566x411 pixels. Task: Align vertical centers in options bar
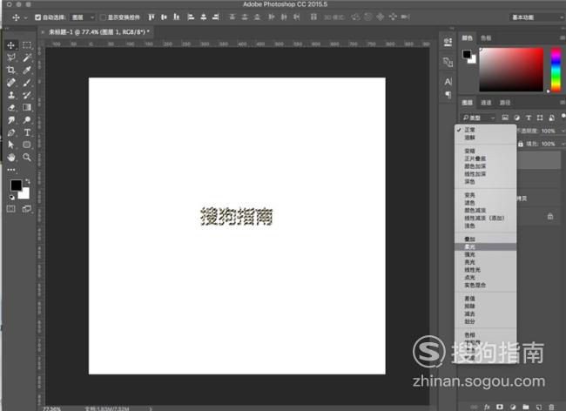point(164,17)
